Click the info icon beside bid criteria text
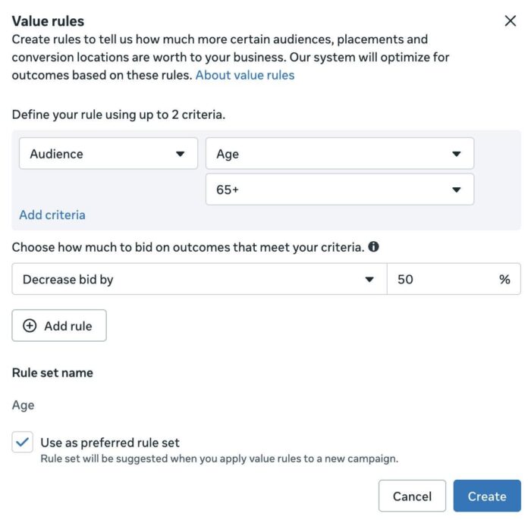The width and height of the screenshot is (531, 520). tap(373, 246)
